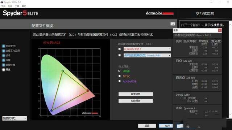Click the step indicator icon beside 查看校准
The image size is (232, 130).
coord(4,65)
